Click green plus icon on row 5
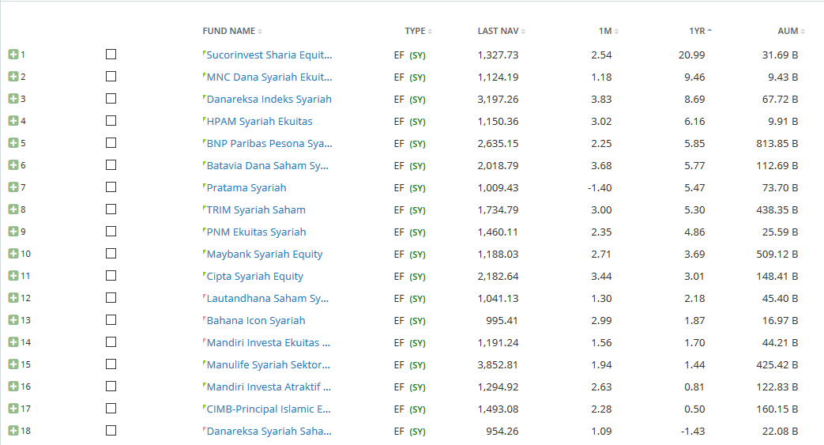This screenshot has width=824, height=445. click(x=13, y=143)
